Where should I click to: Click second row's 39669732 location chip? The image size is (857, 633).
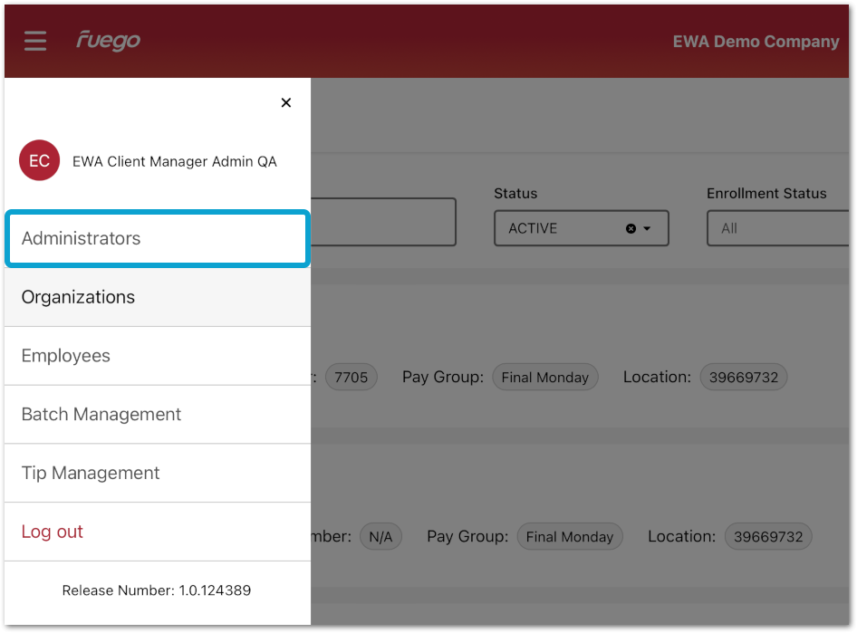(x=768, y=537)
